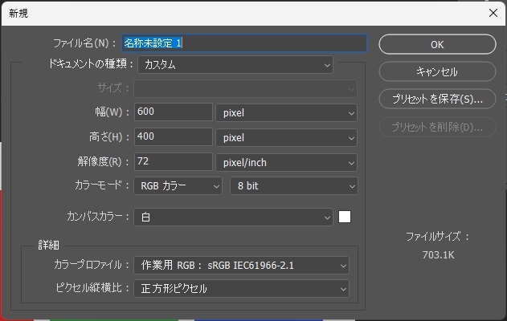The height and width of the screenshot is (321, 507).
Task: Open the width unit pixel dropdown
Action: pos(287,113)
